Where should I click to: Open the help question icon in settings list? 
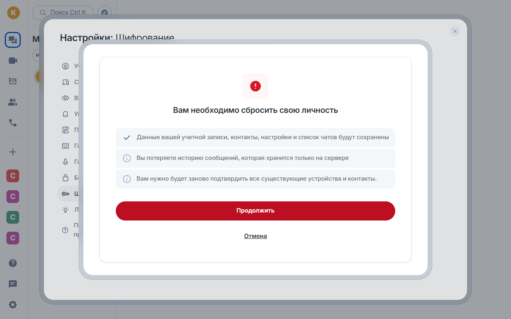click(x=65, y=230)
